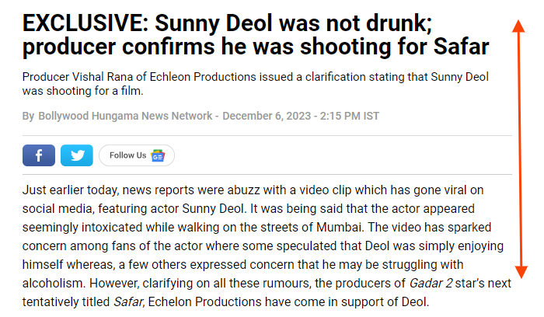
Task: Click the December 6, 2023 date
Action: pyautogui.click(x=267, y=116)
